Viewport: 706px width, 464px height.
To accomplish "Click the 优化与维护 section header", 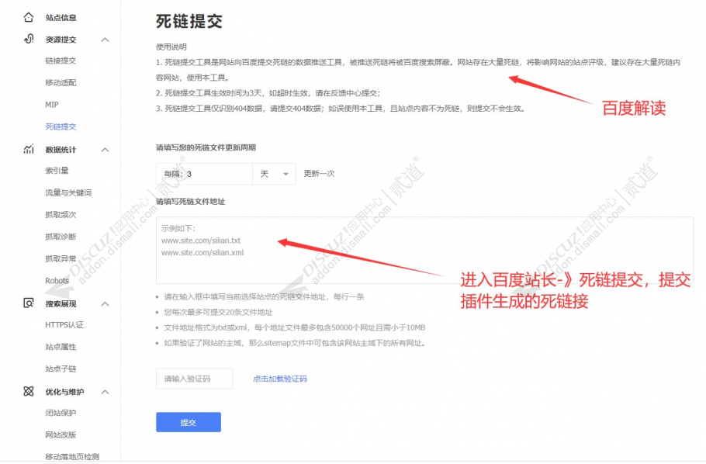I will (x=64, y=392).
